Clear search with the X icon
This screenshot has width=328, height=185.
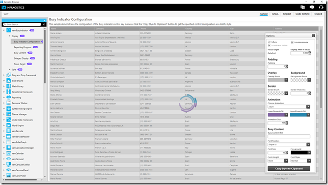[x=44, y=24]
